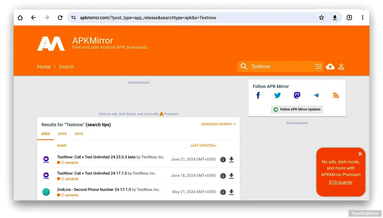This screenshot has width=383, height=218.
Task: Open the user account icon
Action: [341, 66]
